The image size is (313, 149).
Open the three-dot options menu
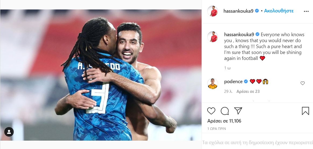[x=306, y=11]
